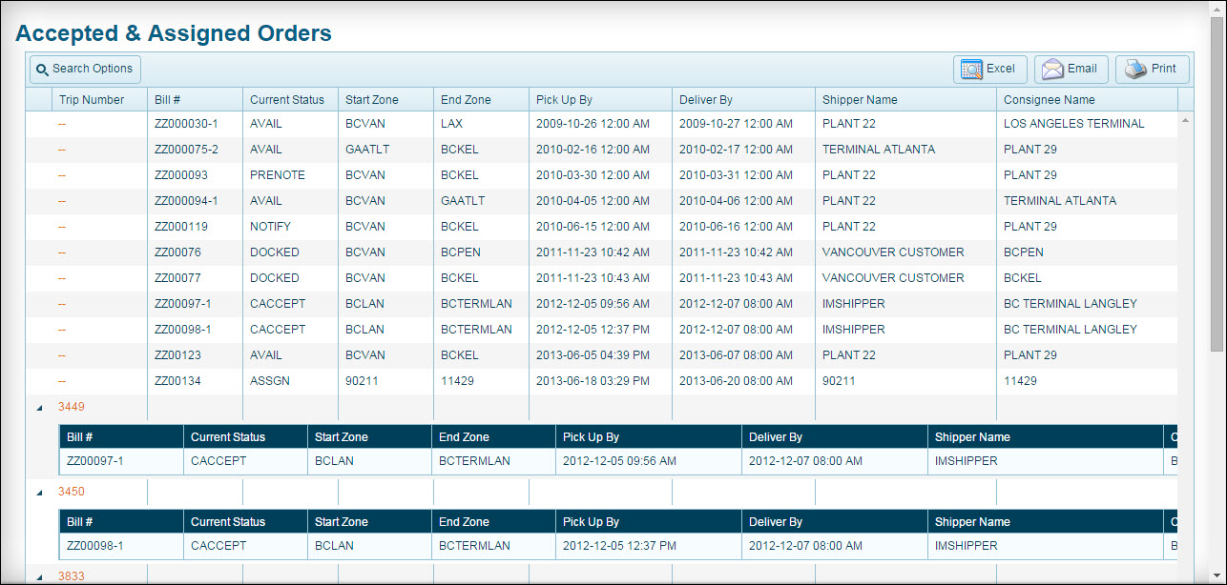Click the magnifier icon in Search Options

point(42,70)
